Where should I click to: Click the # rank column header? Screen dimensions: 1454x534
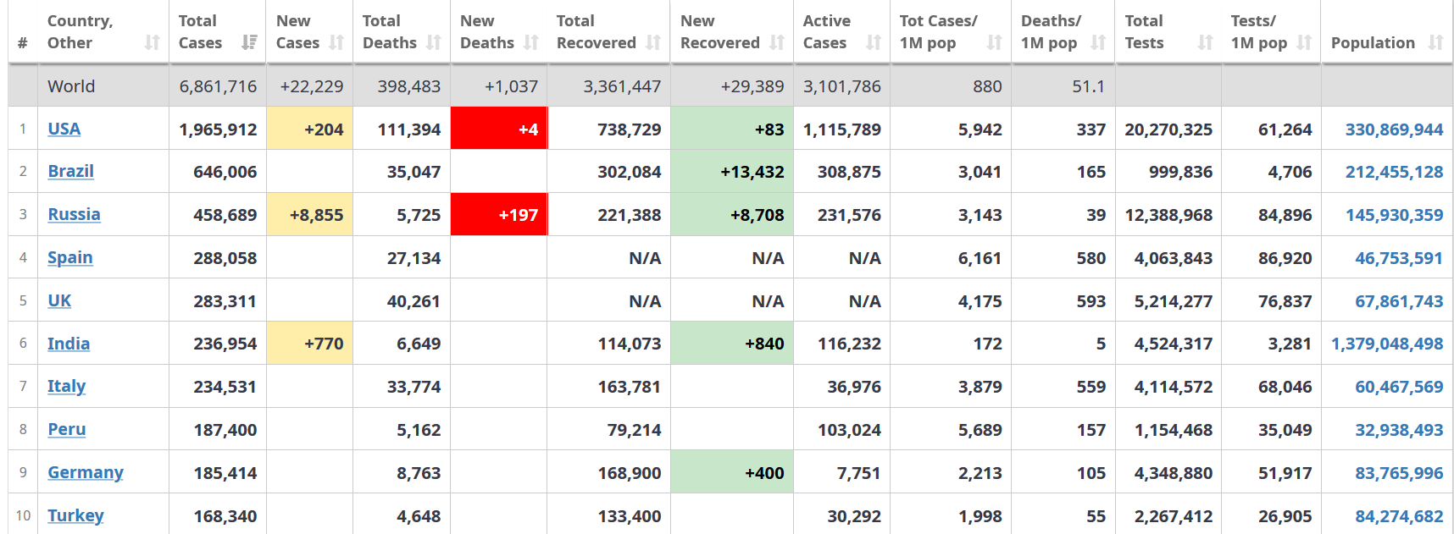[x=23, y=42]
